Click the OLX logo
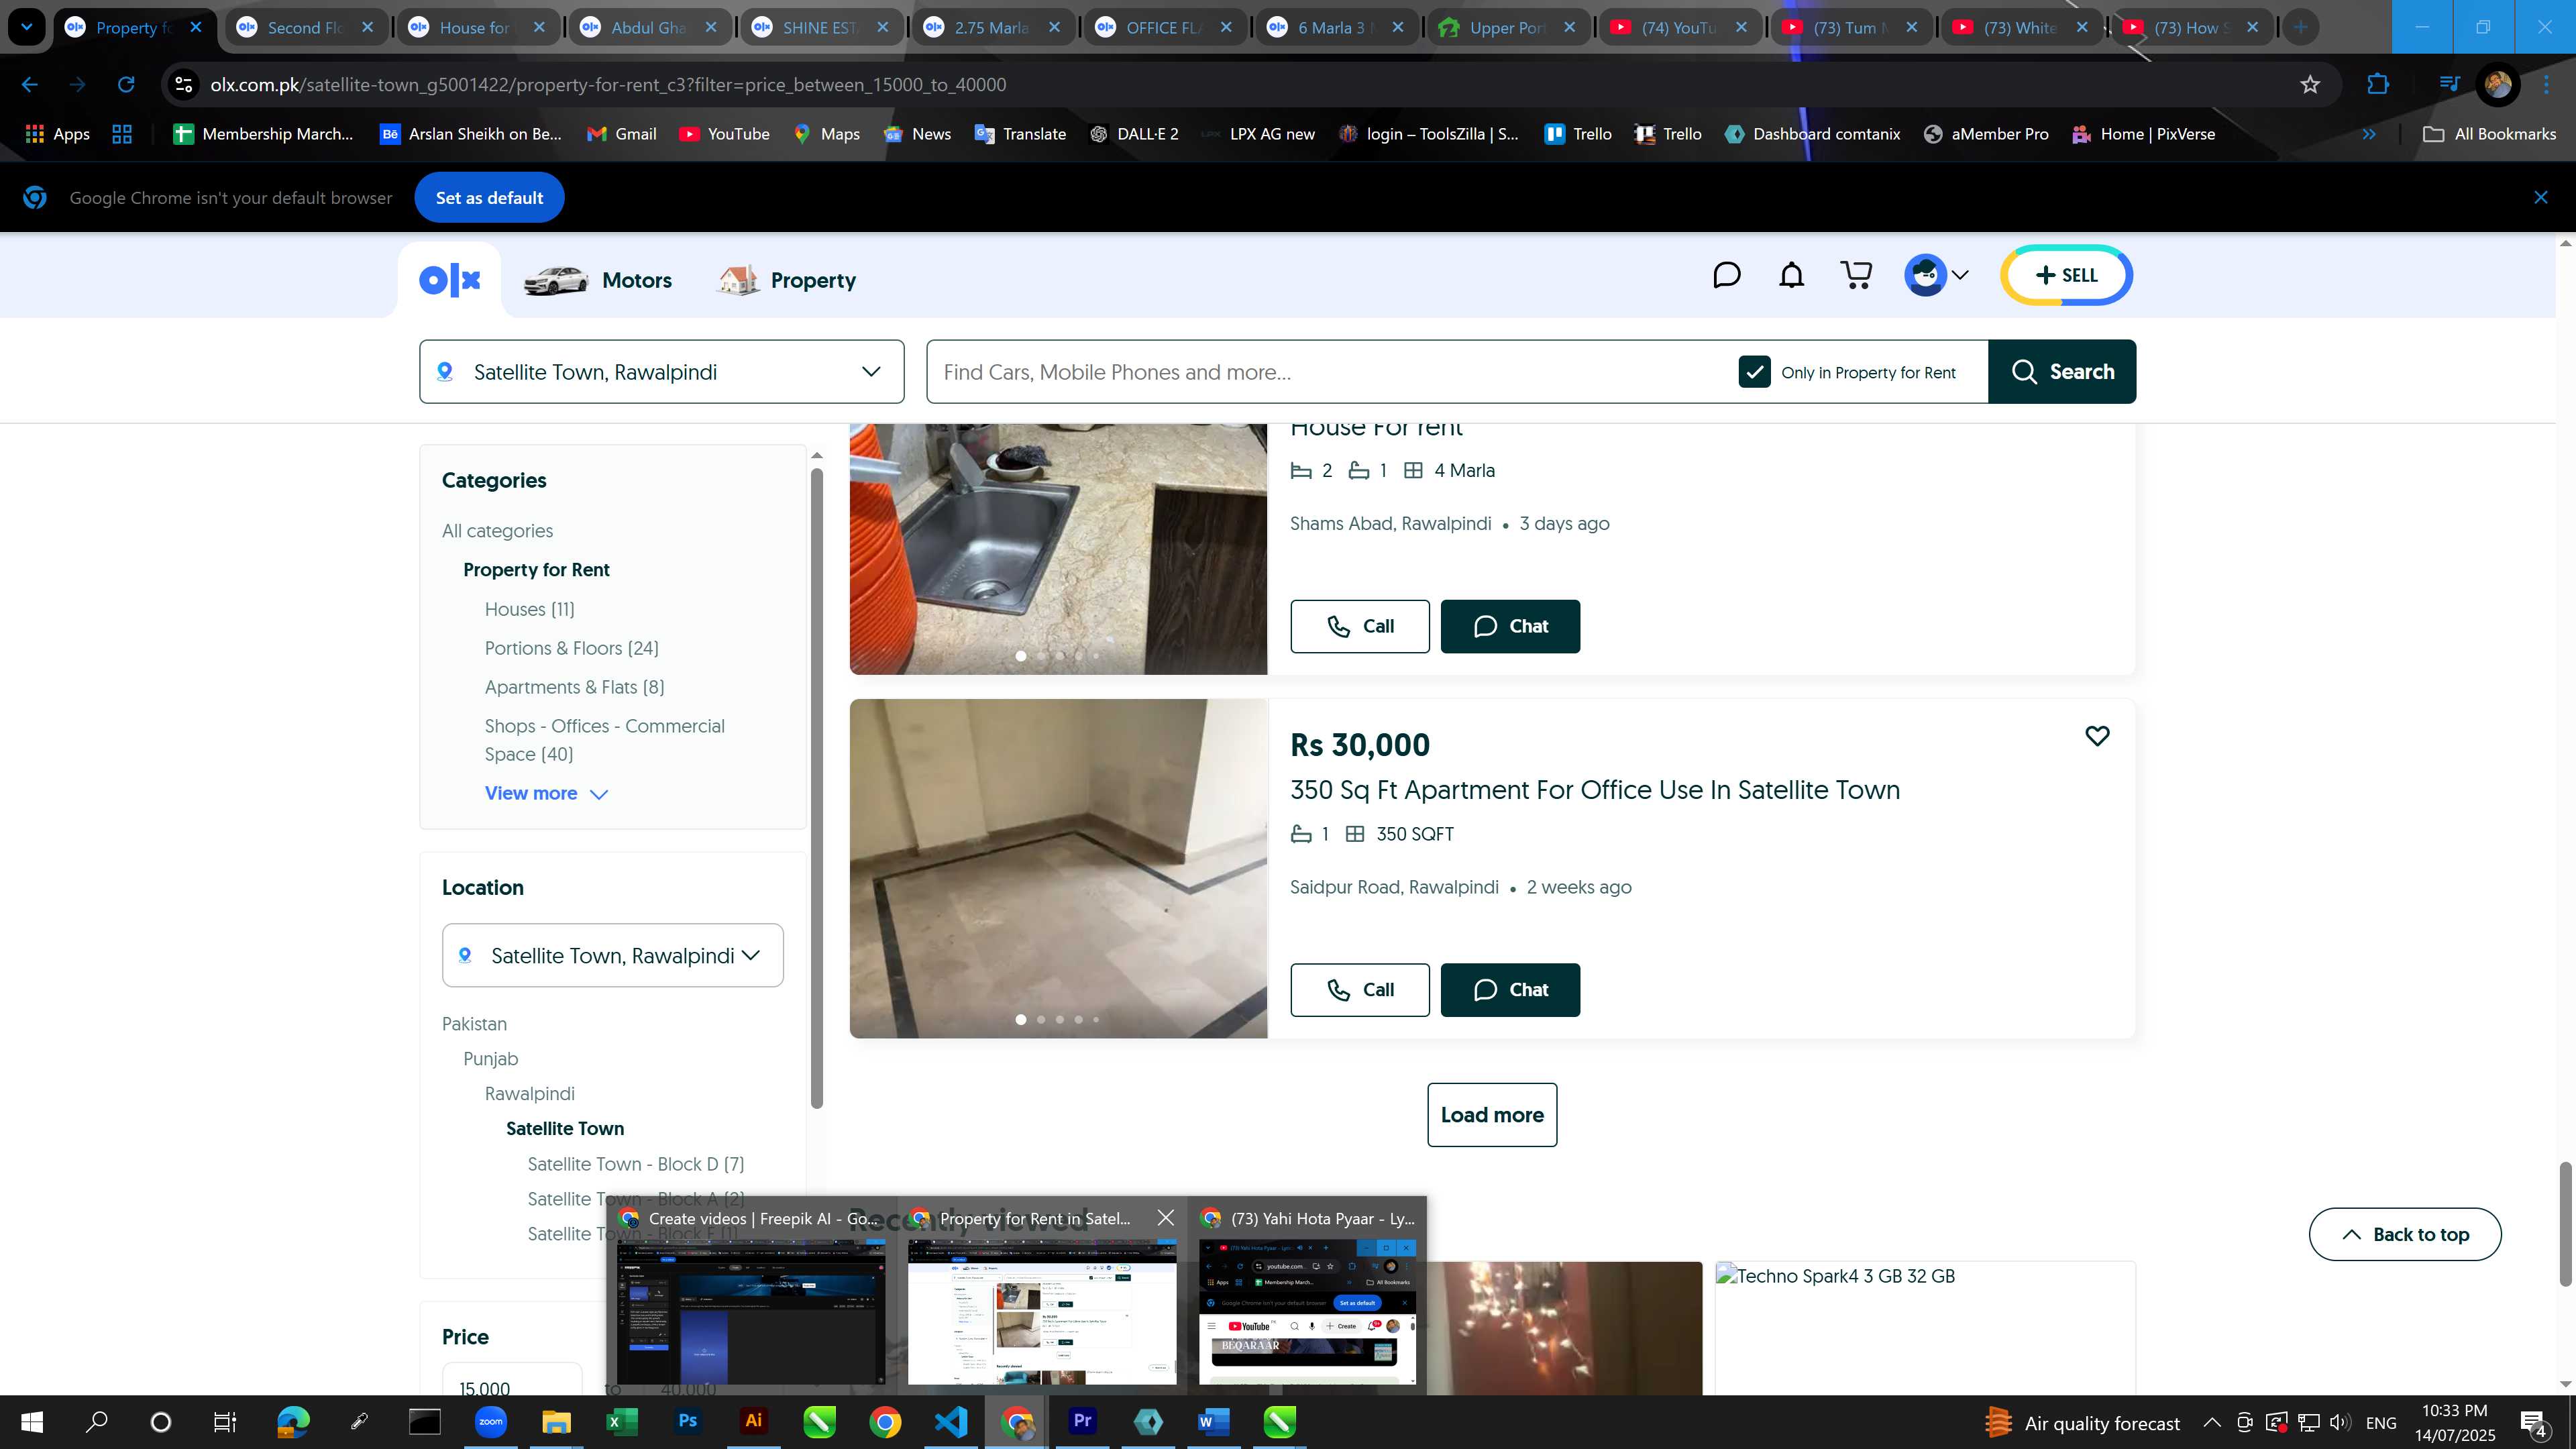 450,280
